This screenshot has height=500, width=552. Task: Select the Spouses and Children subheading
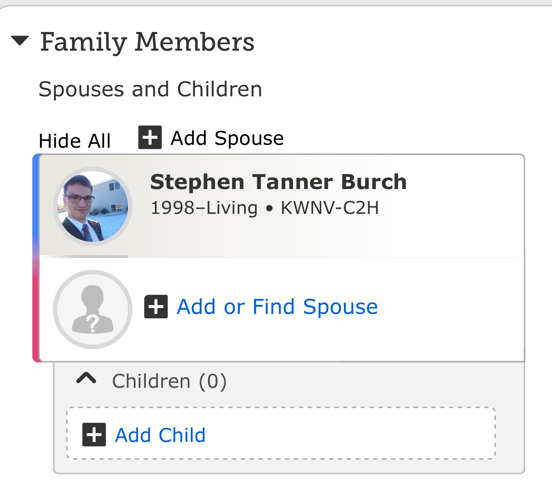click(x=150, y=89)
